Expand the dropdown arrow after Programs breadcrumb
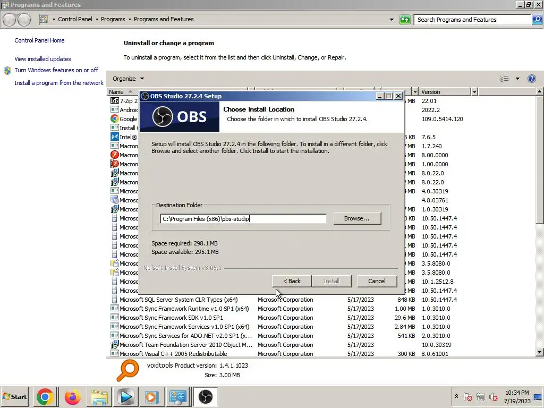544x408 pixels. click(x=130, y=20)
